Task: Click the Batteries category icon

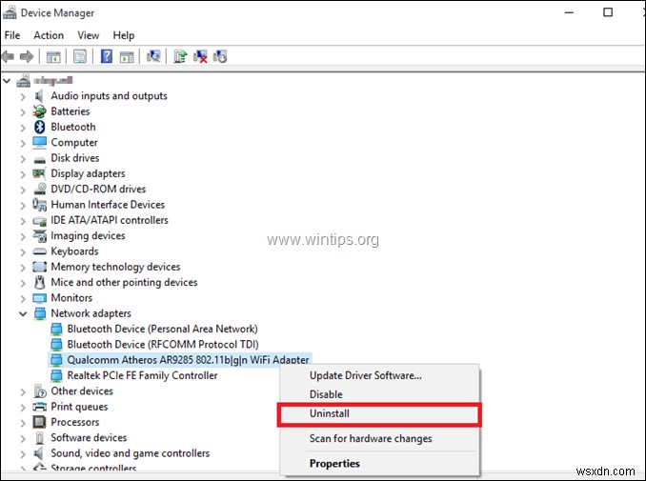Action: [x=40, y=111]
